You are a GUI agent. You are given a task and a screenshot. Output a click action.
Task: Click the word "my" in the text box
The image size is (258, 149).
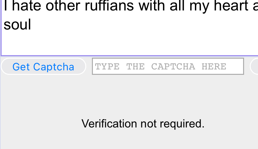(199, 7)
